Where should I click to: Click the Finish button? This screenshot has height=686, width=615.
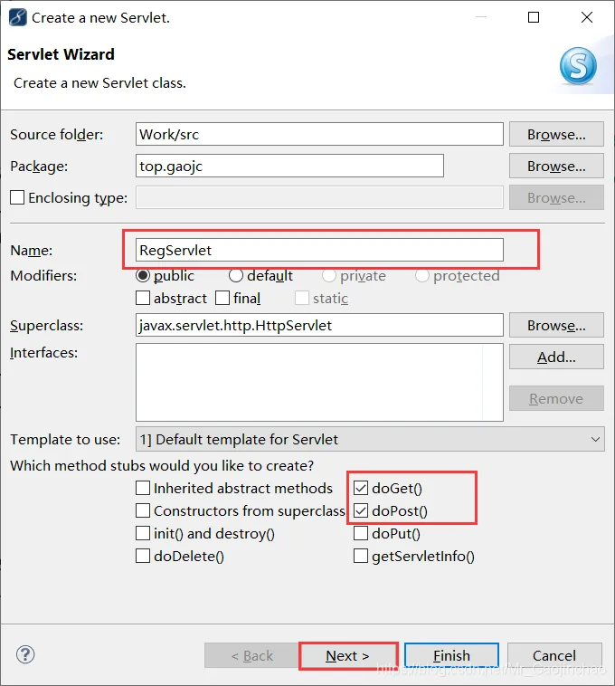[451, 655]
